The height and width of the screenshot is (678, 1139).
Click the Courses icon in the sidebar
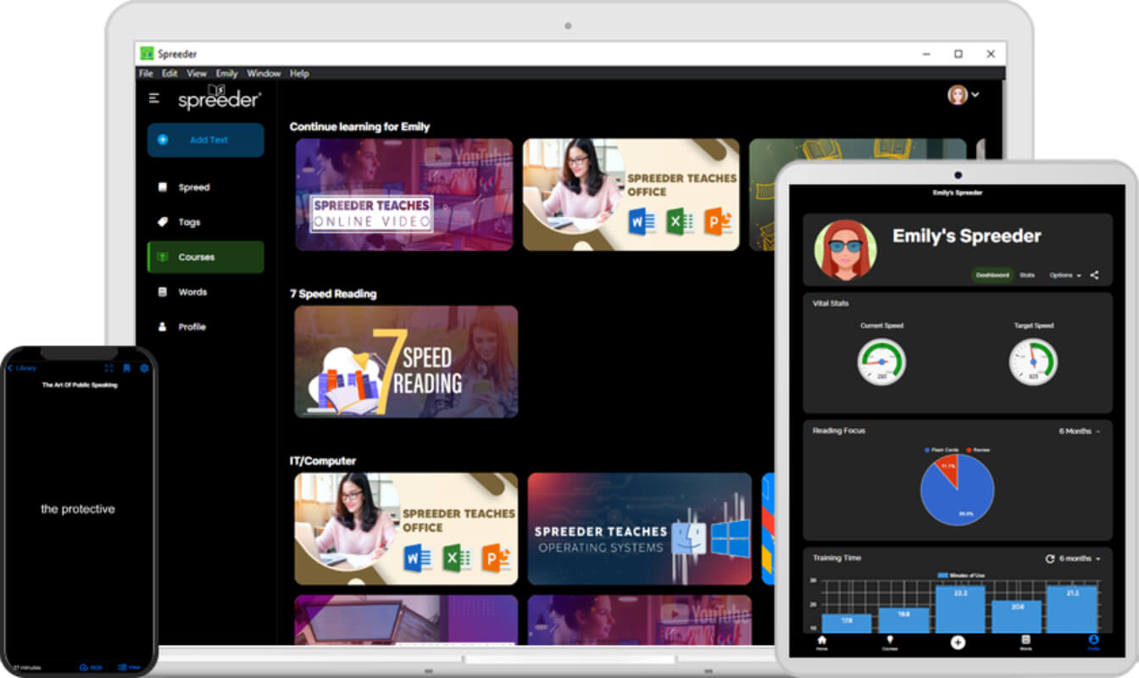163,257
